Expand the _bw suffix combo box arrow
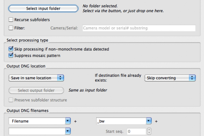The image size is (204, 136). (x=149, y=121)
